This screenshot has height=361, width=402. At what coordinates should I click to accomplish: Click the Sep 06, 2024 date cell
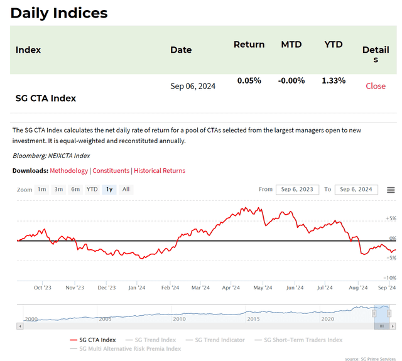pyautogui.click(x=193, y=86)
